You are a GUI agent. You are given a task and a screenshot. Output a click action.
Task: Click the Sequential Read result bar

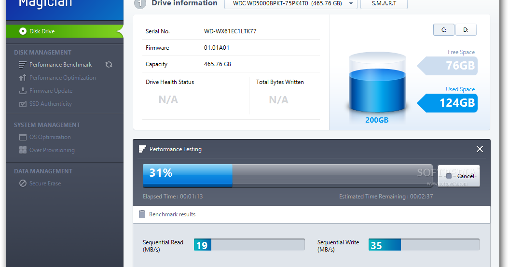tap(249, 245)
